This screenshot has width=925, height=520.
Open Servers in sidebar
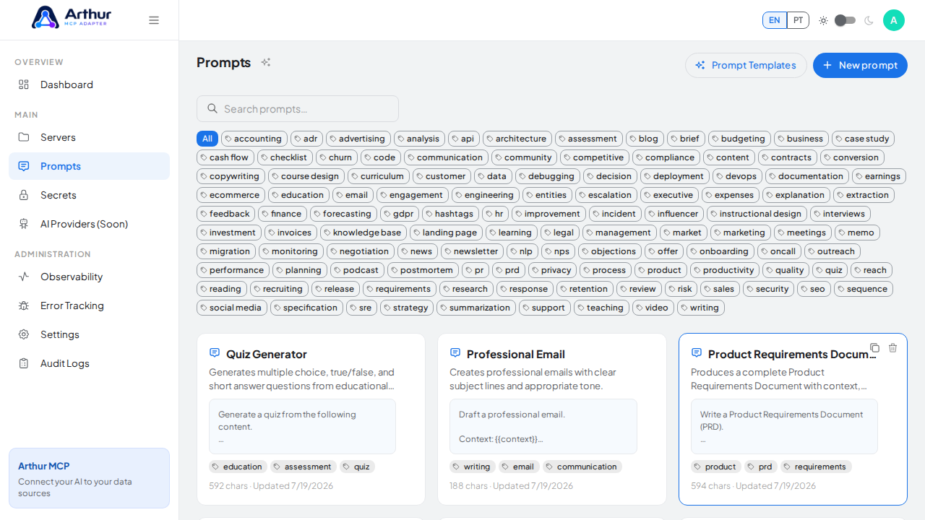(x=89, y=137)
